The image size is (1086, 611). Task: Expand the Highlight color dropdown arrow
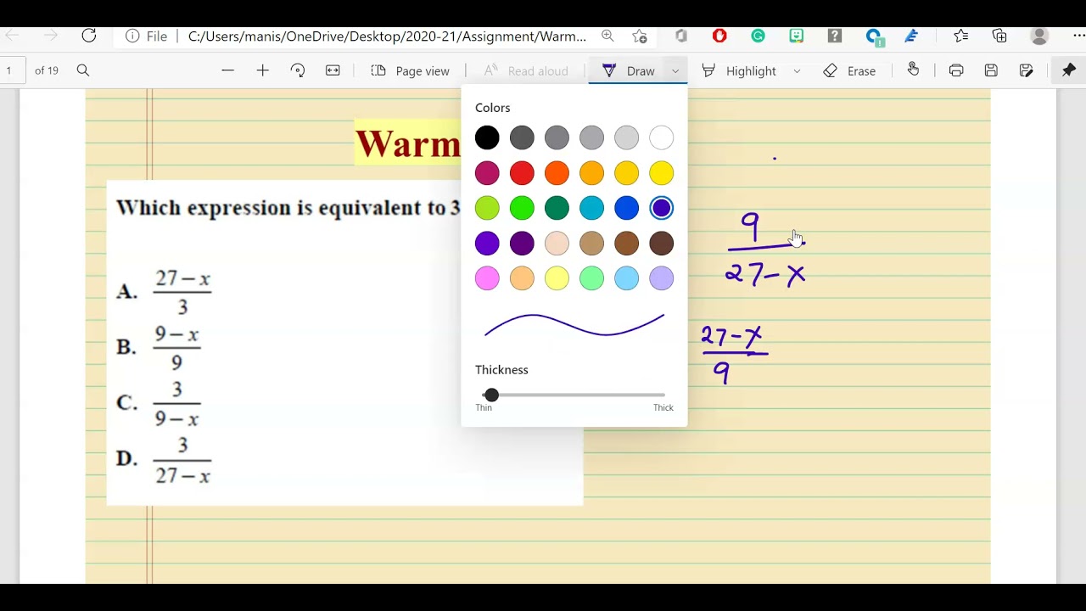(797, 71)
